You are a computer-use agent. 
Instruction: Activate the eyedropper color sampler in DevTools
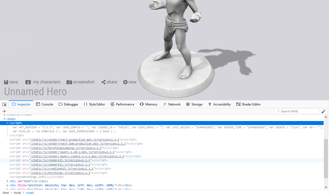point(324,111)
